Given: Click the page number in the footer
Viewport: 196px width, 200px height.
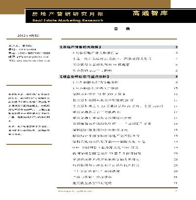Looking at the screenshot, I should pos(176,191).
